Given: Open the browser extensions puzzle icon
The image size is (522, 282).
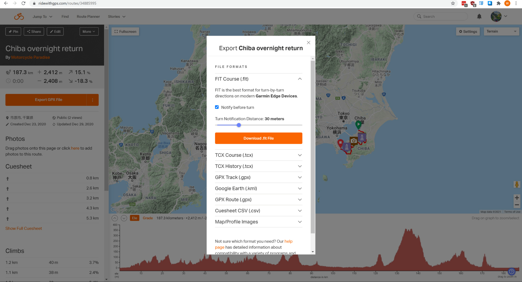Looking at the screenshot, I should (499, 3).
